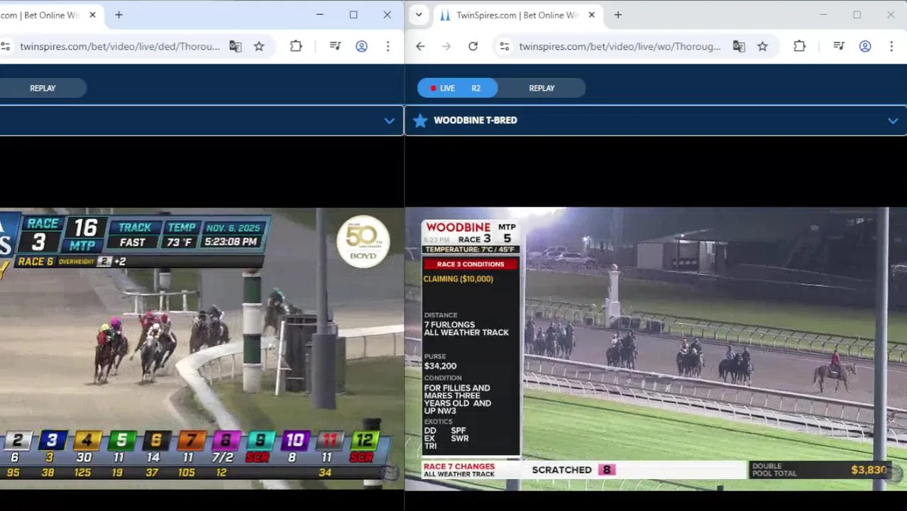907x511 pixels.
Task: Open Chrome menu dots in right window
Action: pos(891,46)
